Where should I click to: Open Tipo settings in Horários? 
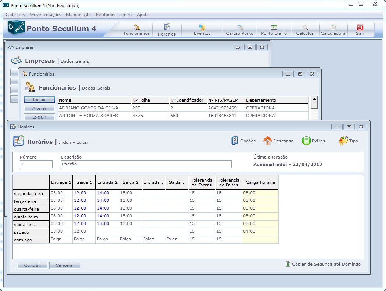348,141
